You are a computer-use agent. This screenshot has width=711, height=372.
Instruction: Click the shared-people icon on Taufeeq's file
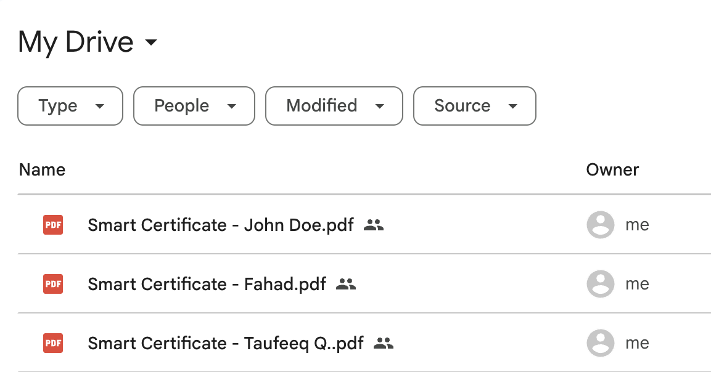384,343
